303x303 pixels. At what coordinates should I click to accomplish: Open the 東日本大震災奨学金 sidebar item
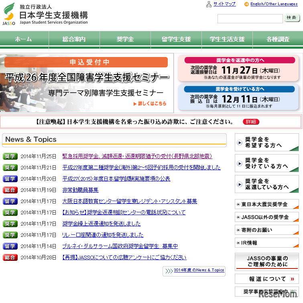267,204
